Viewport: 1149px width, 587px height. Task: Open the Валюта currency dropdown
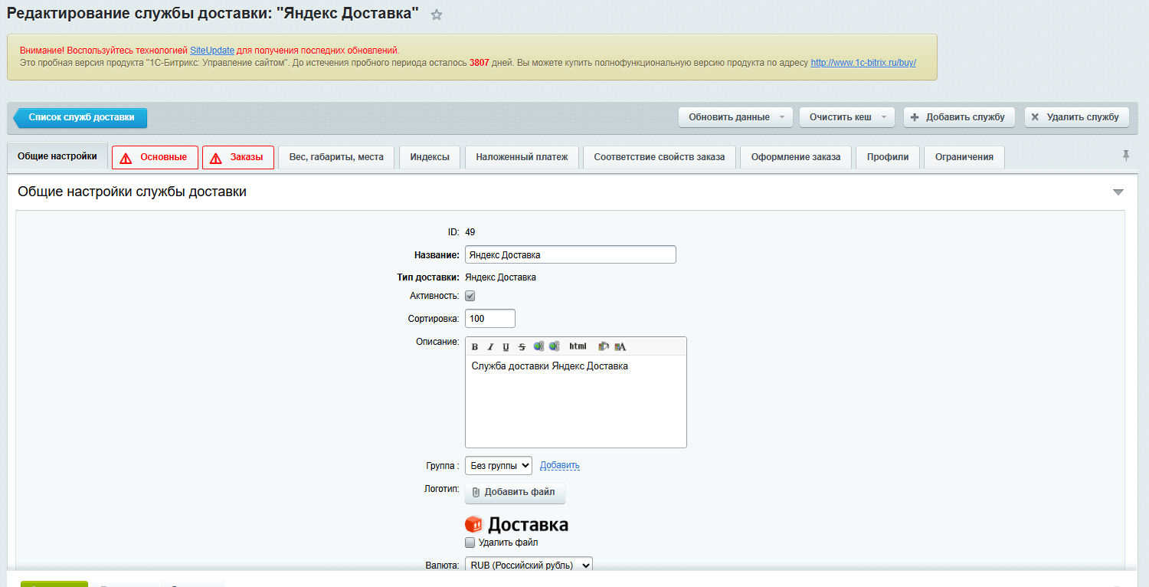[529, 566]
